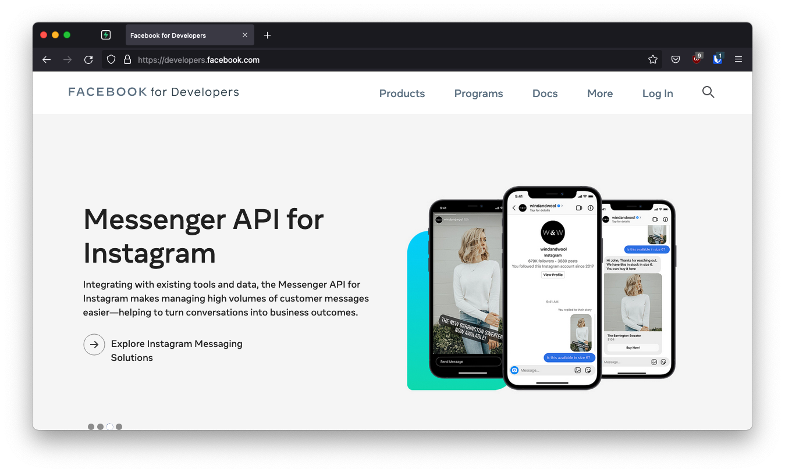
Task: Click the Log In link
Action: [657, 93]
